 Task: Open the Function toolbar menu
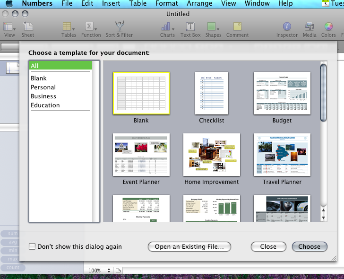coord(91,30)
